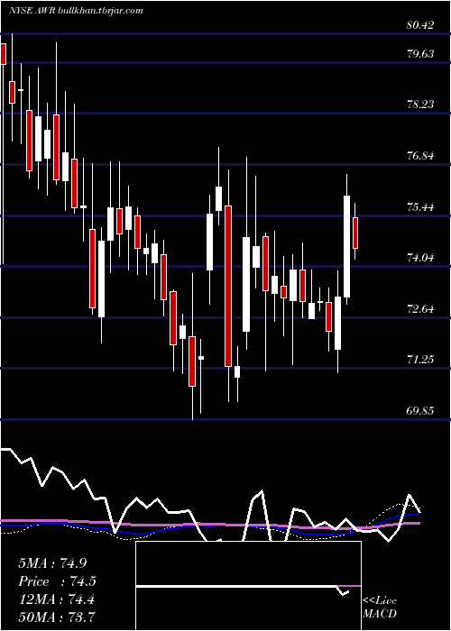Click the 'NYSE AWR bullkhan.tbrjar.com' header text
This screenshot has width=451, height=631.
tap(76, 10)
